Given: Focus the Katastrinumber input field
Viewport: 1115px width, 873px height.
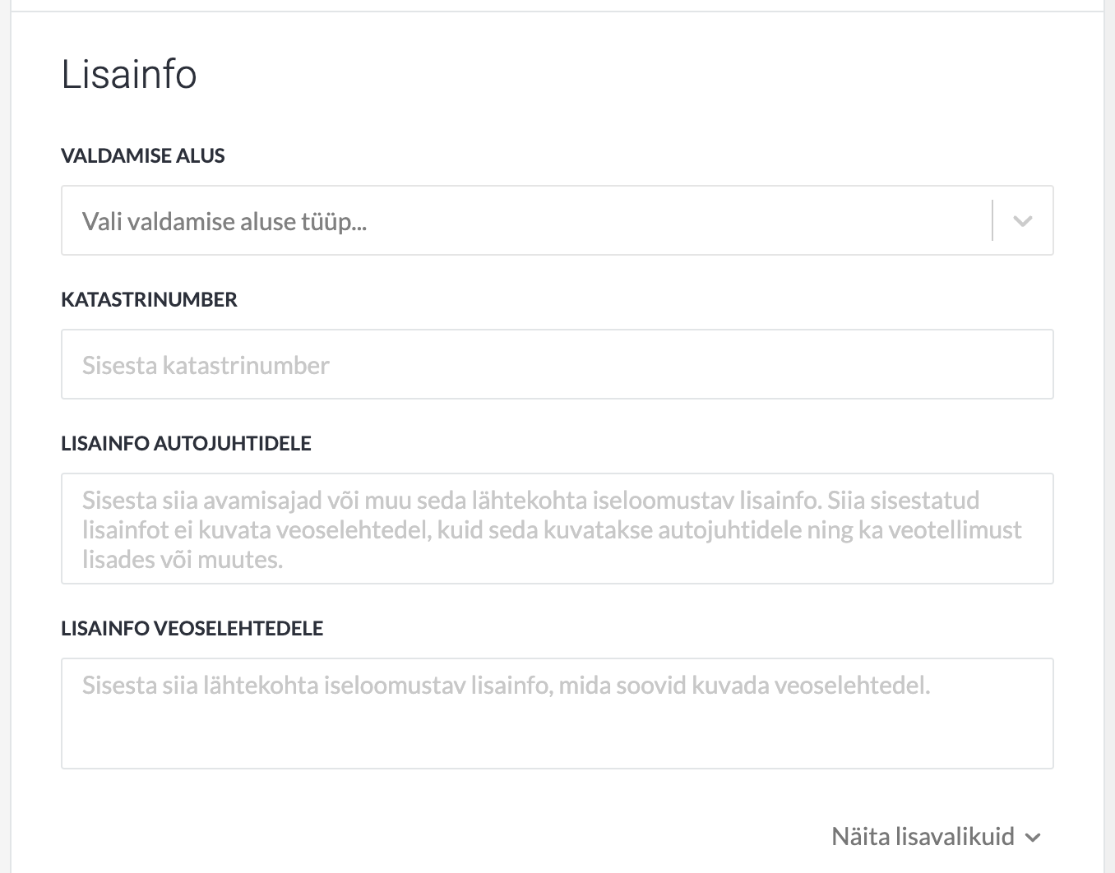Looking at the screenshot, I should (557, 364).
